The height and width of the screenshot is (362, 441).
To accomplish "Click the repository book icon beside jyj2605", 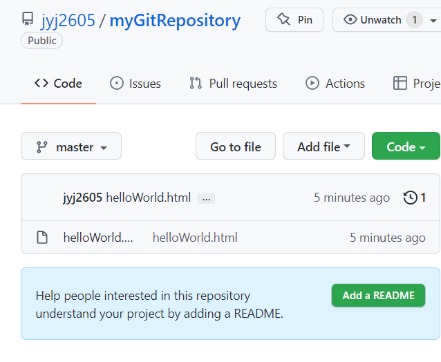I will pyautogui.click(x=28, y=19).
